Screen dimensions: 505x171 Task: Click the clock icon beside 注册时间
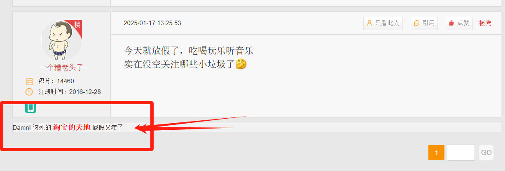(29, 92)
